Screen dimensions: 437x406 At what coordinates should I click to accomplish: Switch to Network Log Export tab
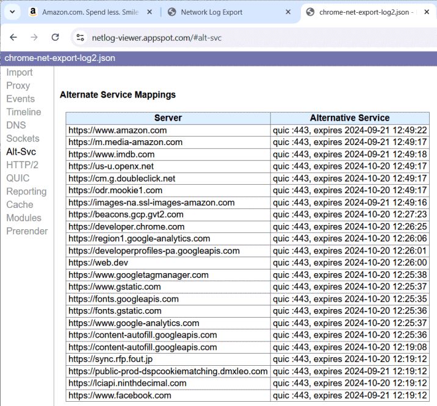[212, 12]
